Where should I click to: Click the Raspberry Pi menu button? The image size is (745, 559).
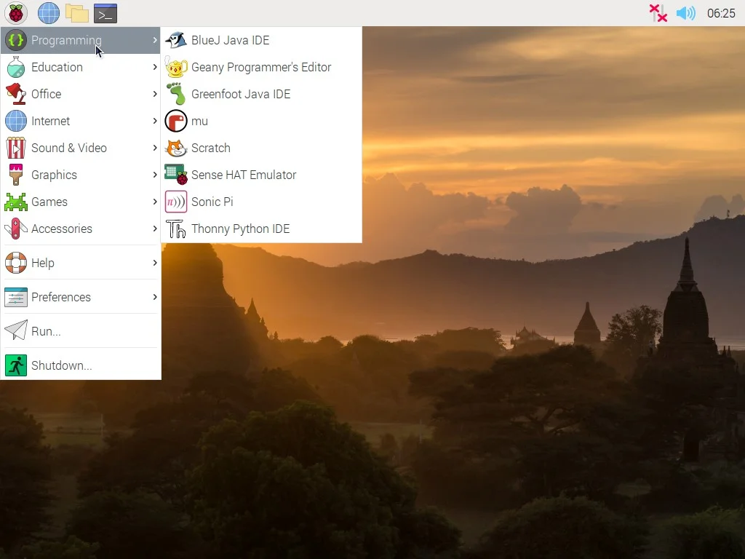[x=16, y=13]
